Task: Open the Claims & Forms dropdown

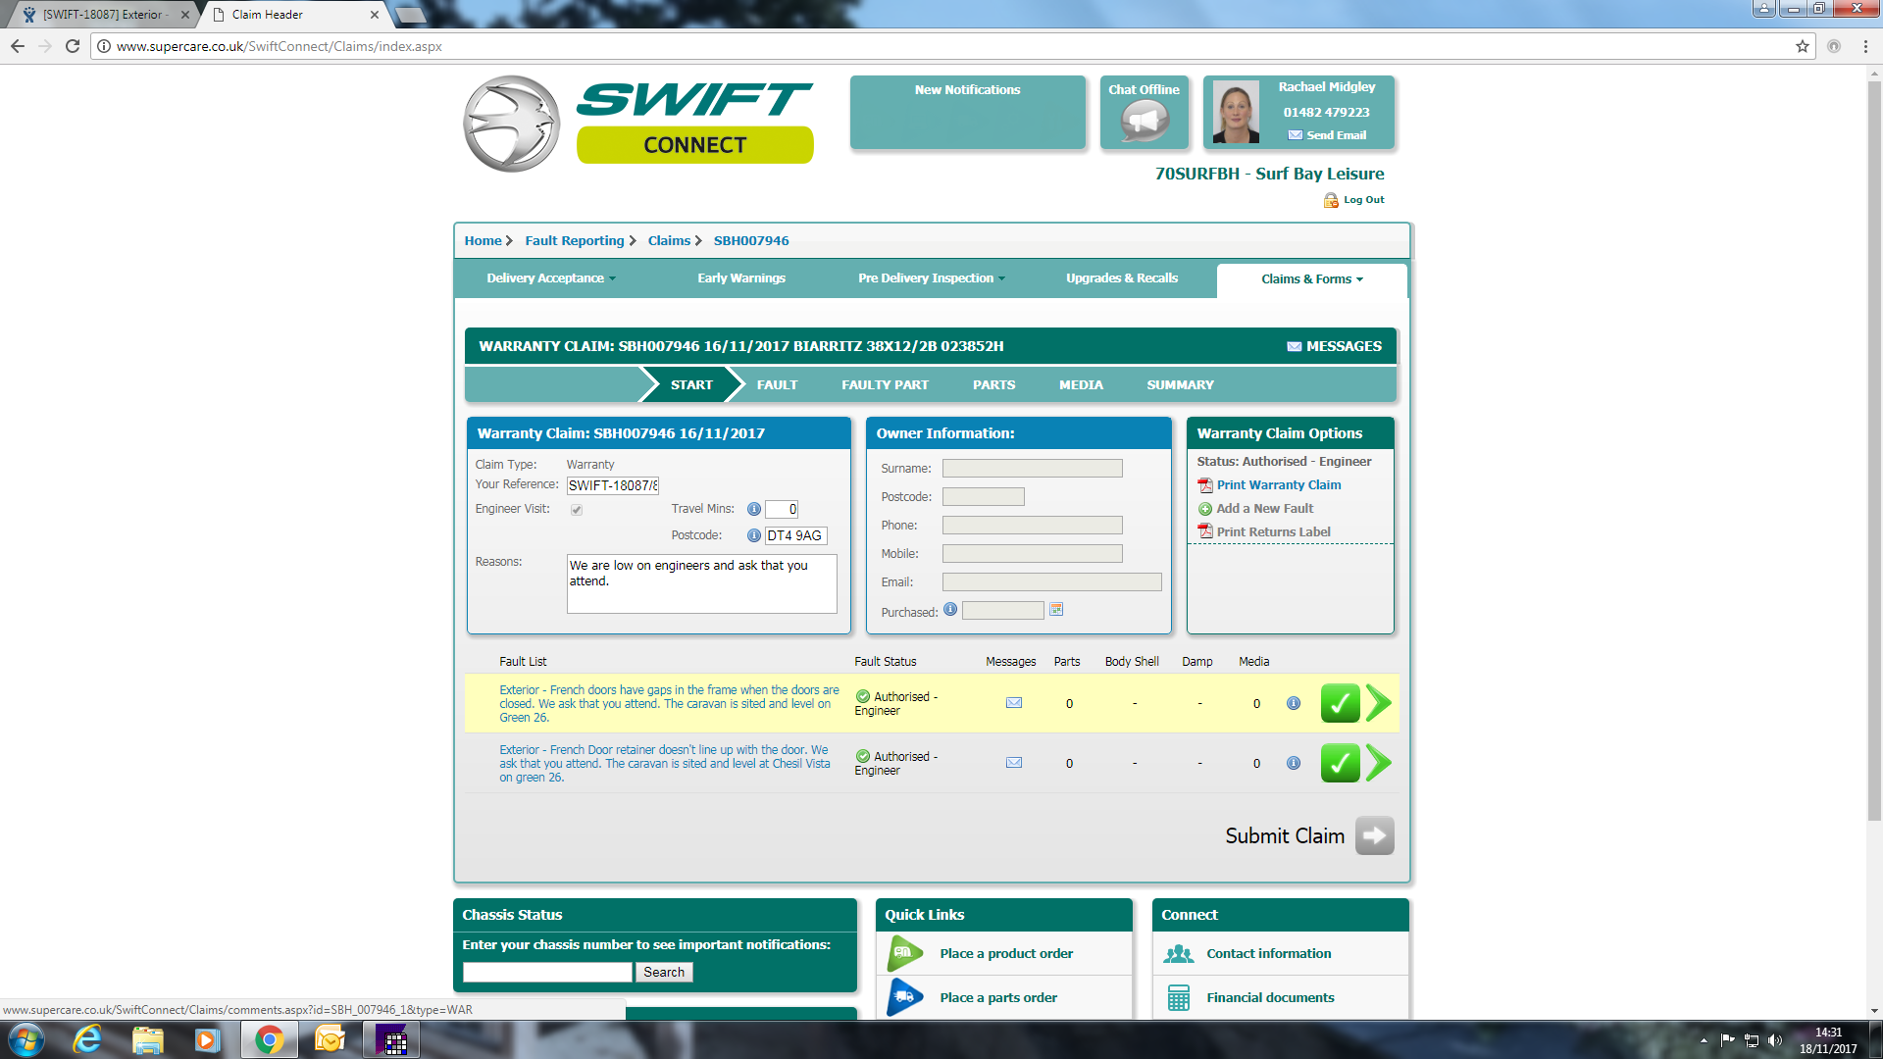Action: (1311, 279)
